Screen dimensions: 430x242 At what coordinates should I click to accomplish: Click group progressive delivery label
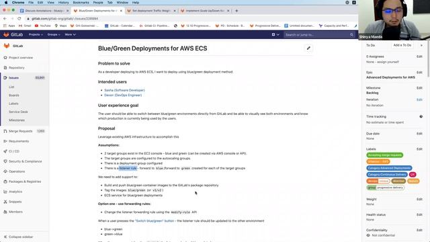(385, 188)
